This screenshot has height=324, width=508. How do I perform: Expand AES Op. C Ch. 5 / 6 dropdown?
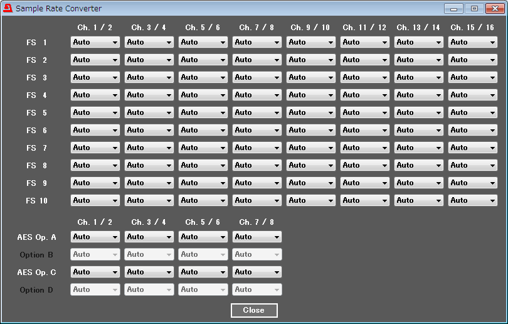[203, 272]
